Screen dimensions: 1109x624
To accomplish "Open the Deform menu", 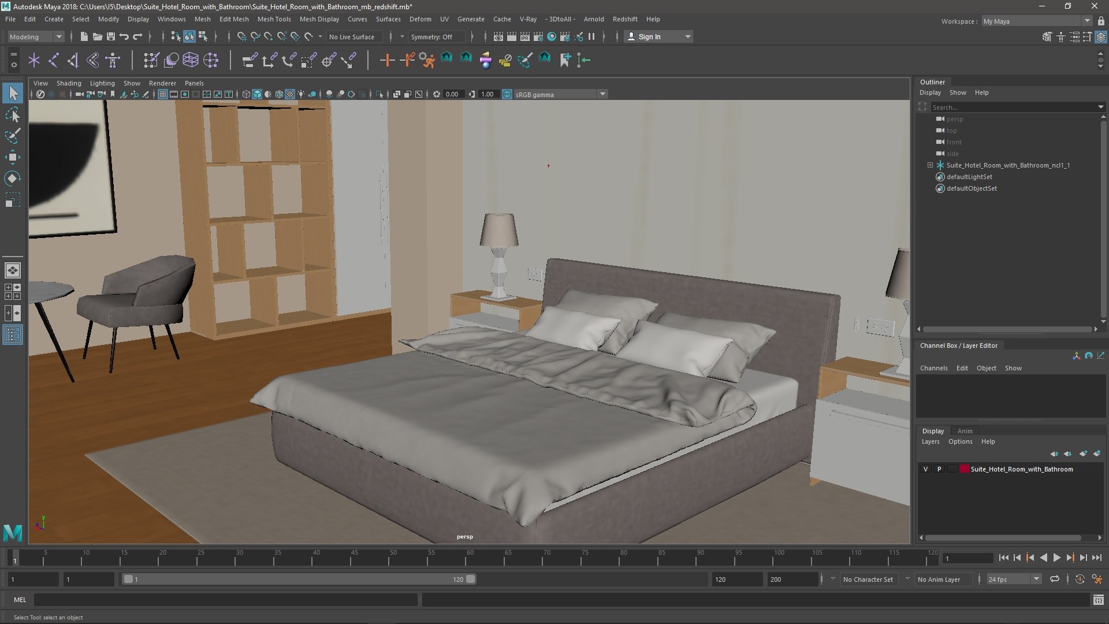I will pos(420,19).
